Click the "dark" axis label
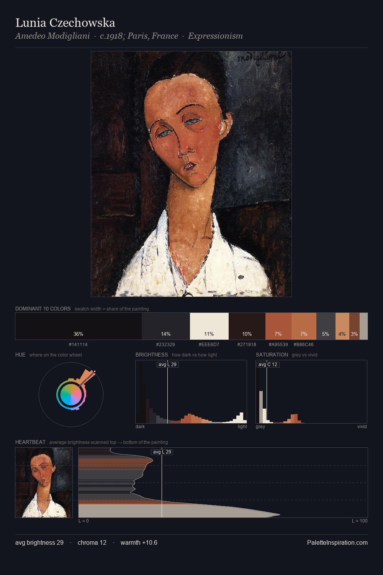The width and height of the screenshot is (383, 575). [x=140, y=427]
